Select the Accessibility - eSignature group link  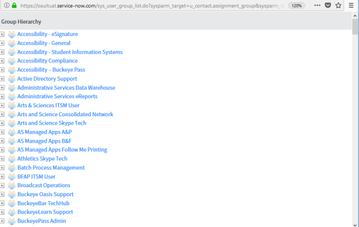tap(48, 34)
